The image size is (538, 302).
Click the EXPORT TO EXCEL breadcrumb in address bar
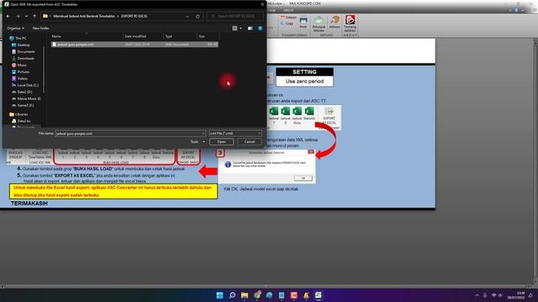coord(134,16)
